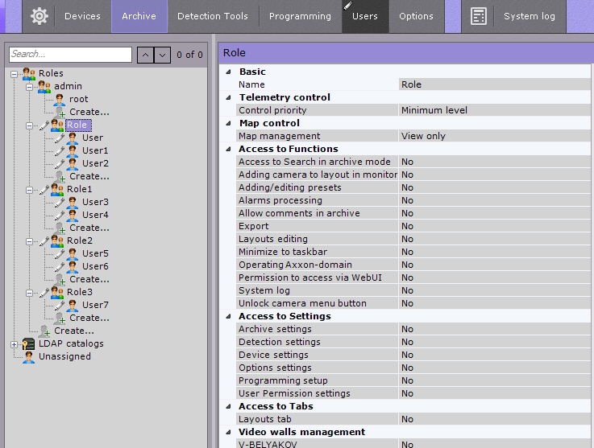Click the Search input field
The image size is (594, 448).
point(70,55)
